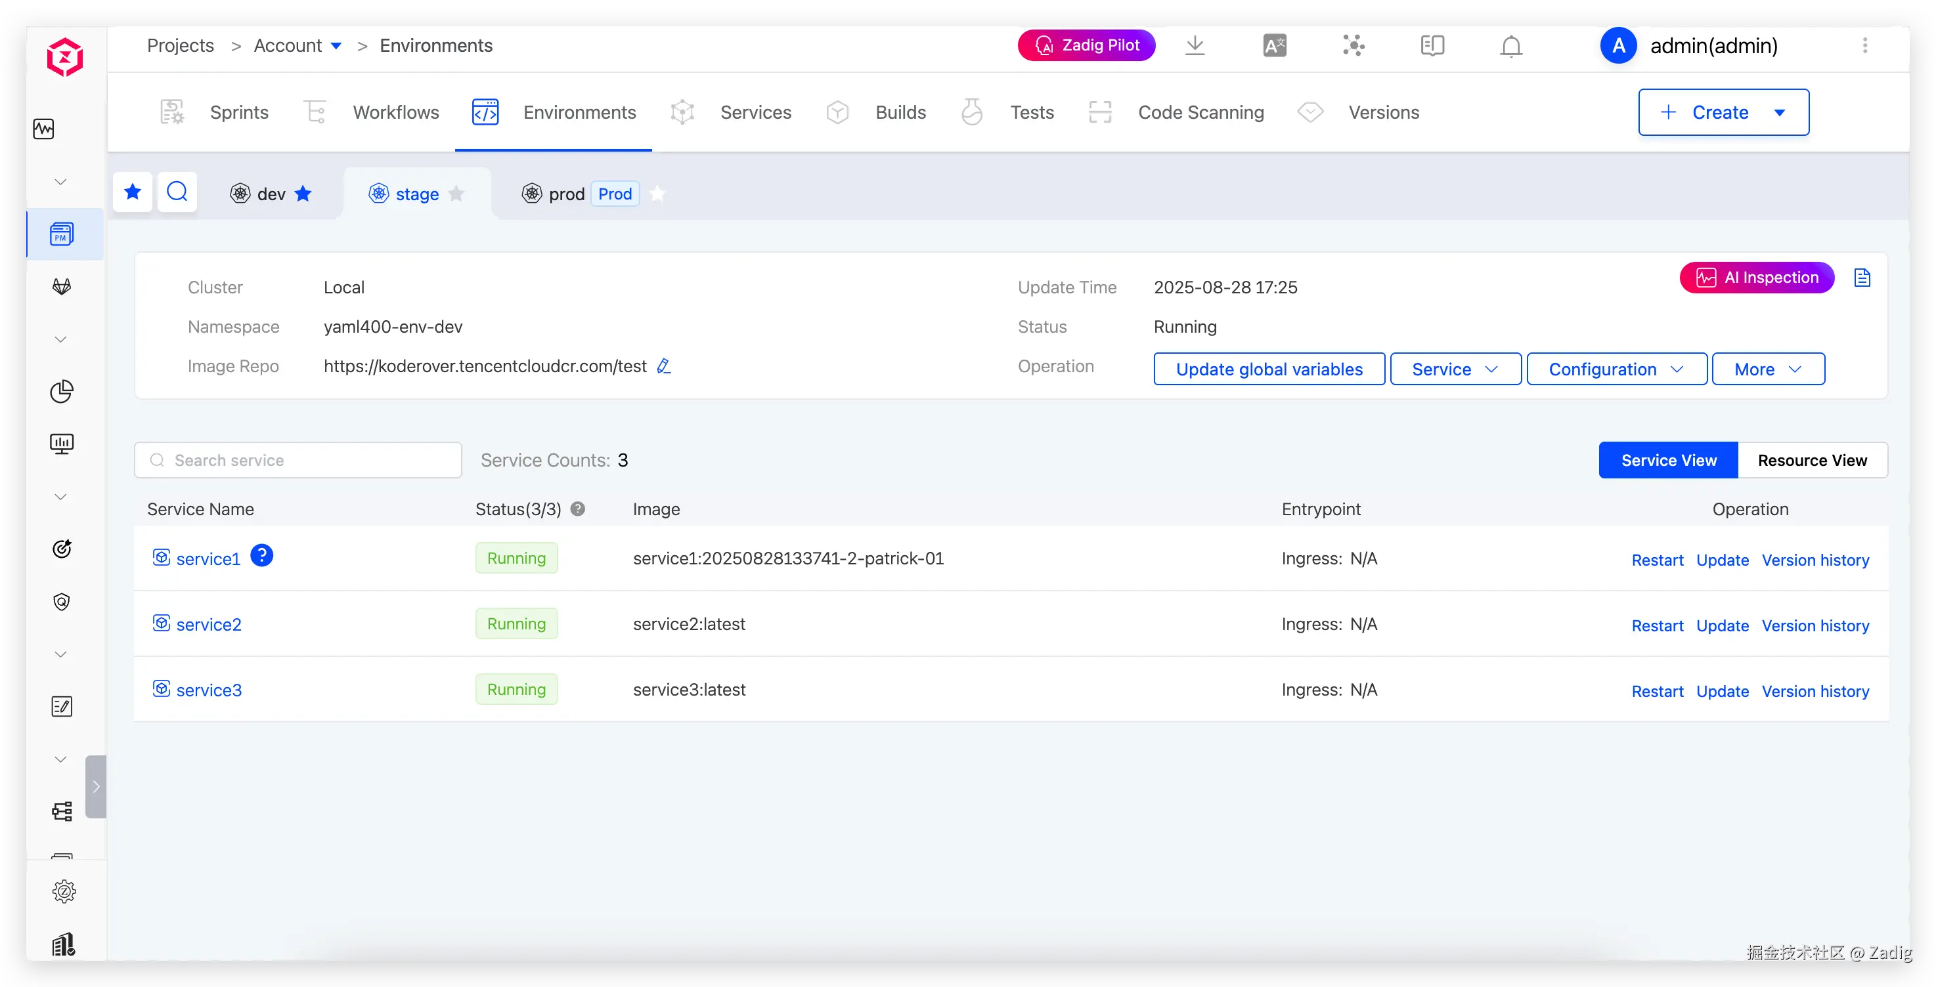The height and width of the screenshot is (987, 1936).
Task: Open the language translation icon
Action: (x=1275, y=46)
